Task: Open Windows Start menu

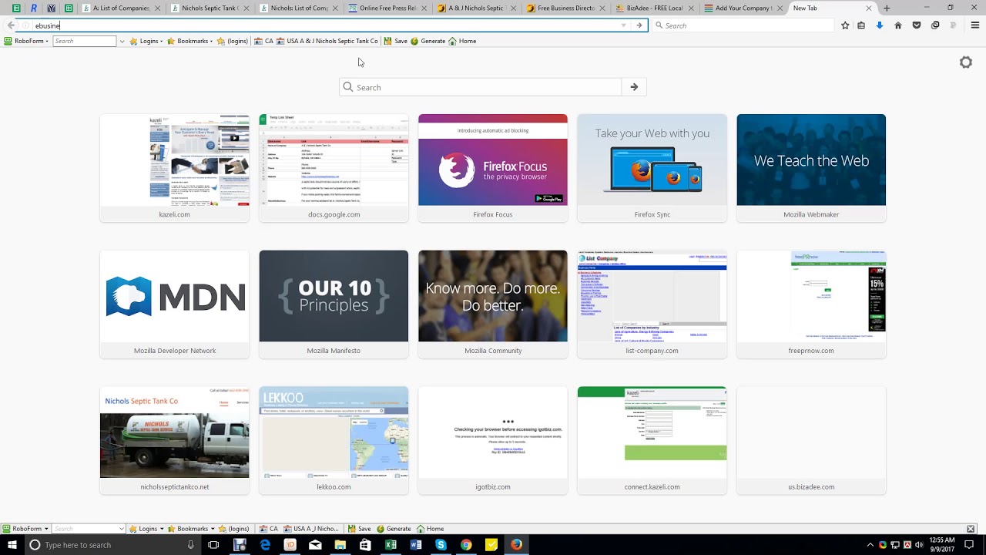Action: [x=12, y=545]
